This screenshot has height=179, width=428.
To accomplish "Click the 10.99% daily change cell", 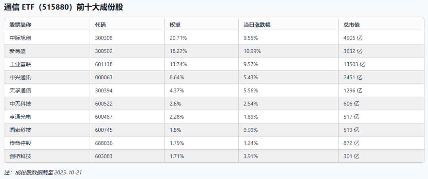I will [252, 51].
